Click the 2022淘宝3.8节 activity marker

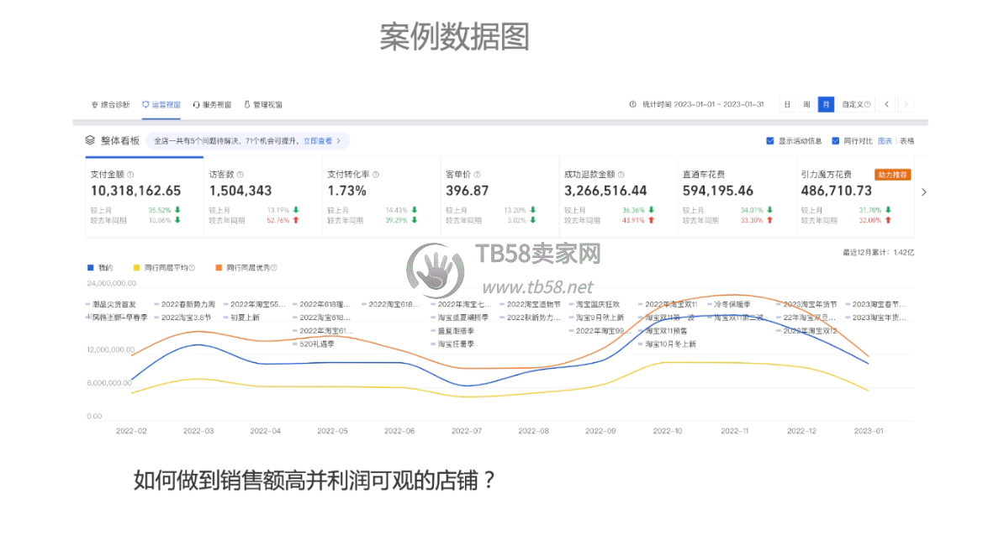182,318
